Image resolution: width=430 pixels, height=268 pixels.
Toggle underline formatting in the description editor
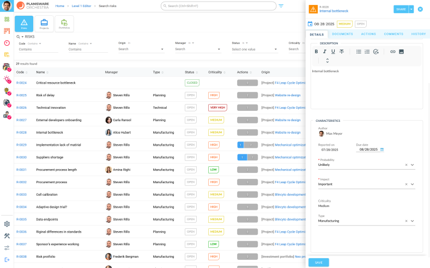pyautogui.click(x=333, y=52)
